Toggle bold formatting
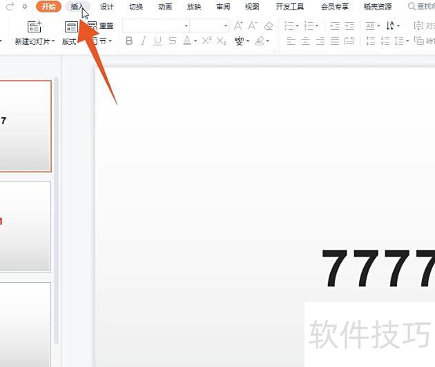The width and height of the screenshot is (435, 367). pyautogui.click(x=129, y=41)
